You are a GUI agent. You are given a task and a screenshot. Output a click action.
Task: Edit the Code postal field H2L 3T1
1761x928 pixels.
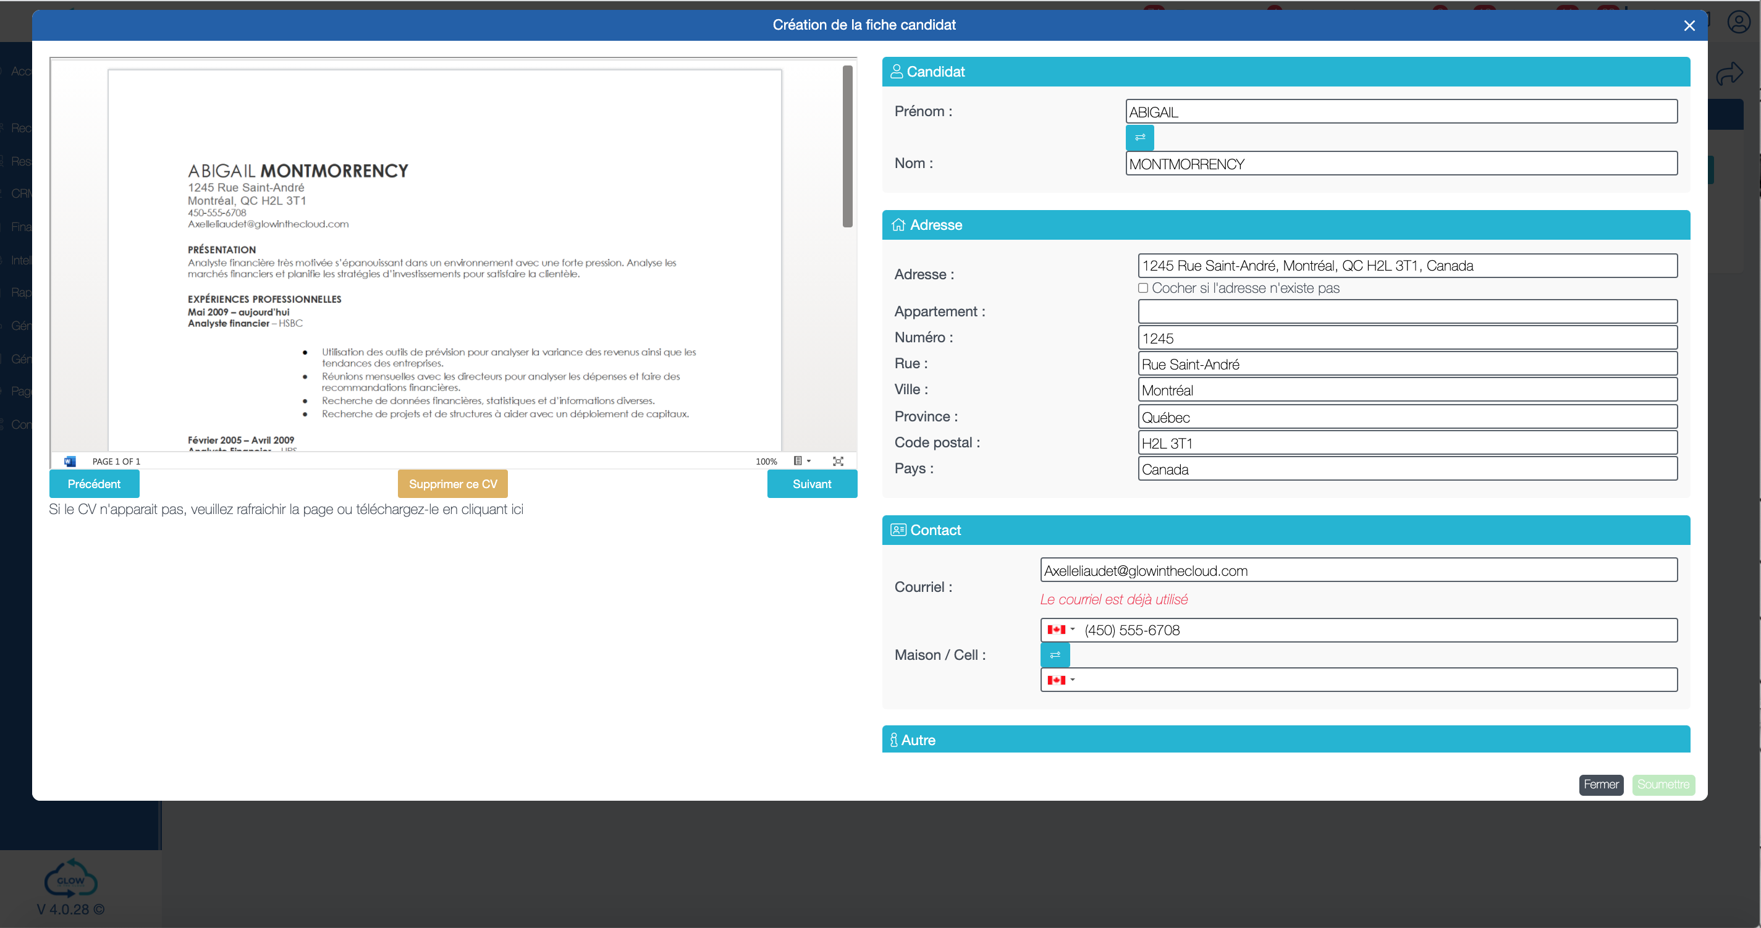tap(1408, 443)
